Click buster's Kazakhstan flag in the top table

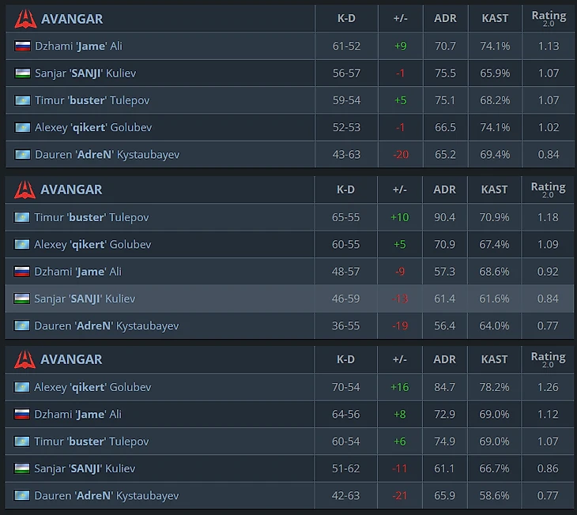click(22, 100)
